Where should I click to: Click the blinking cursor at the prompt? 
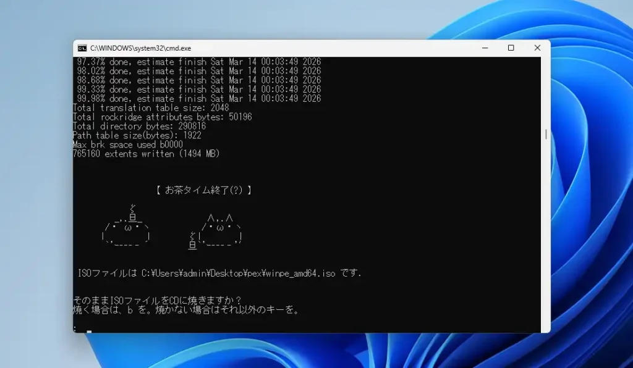pos(89,332)
